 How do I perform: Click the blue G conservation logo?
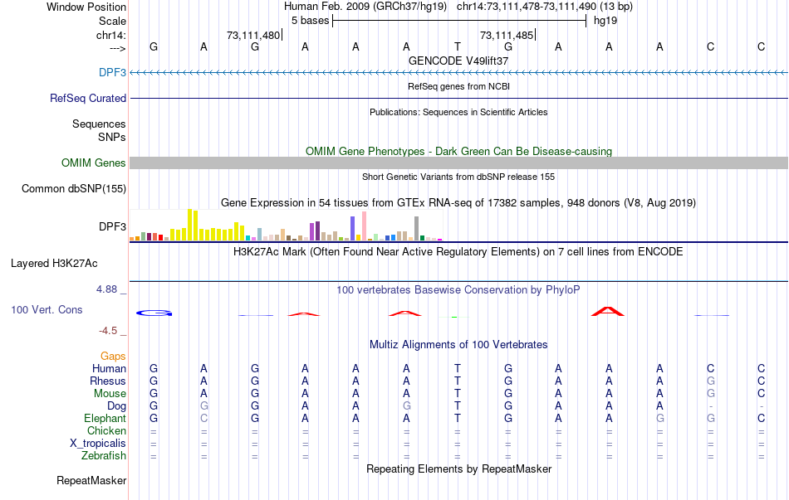pyautogui.click(x=154, y=313)
